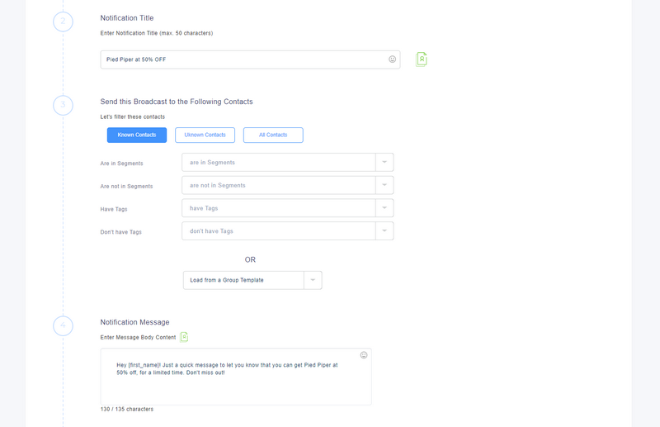660x427 pixels.
Task: Open emoji picker in Notification Title field
Action: (x=392, y=59)
